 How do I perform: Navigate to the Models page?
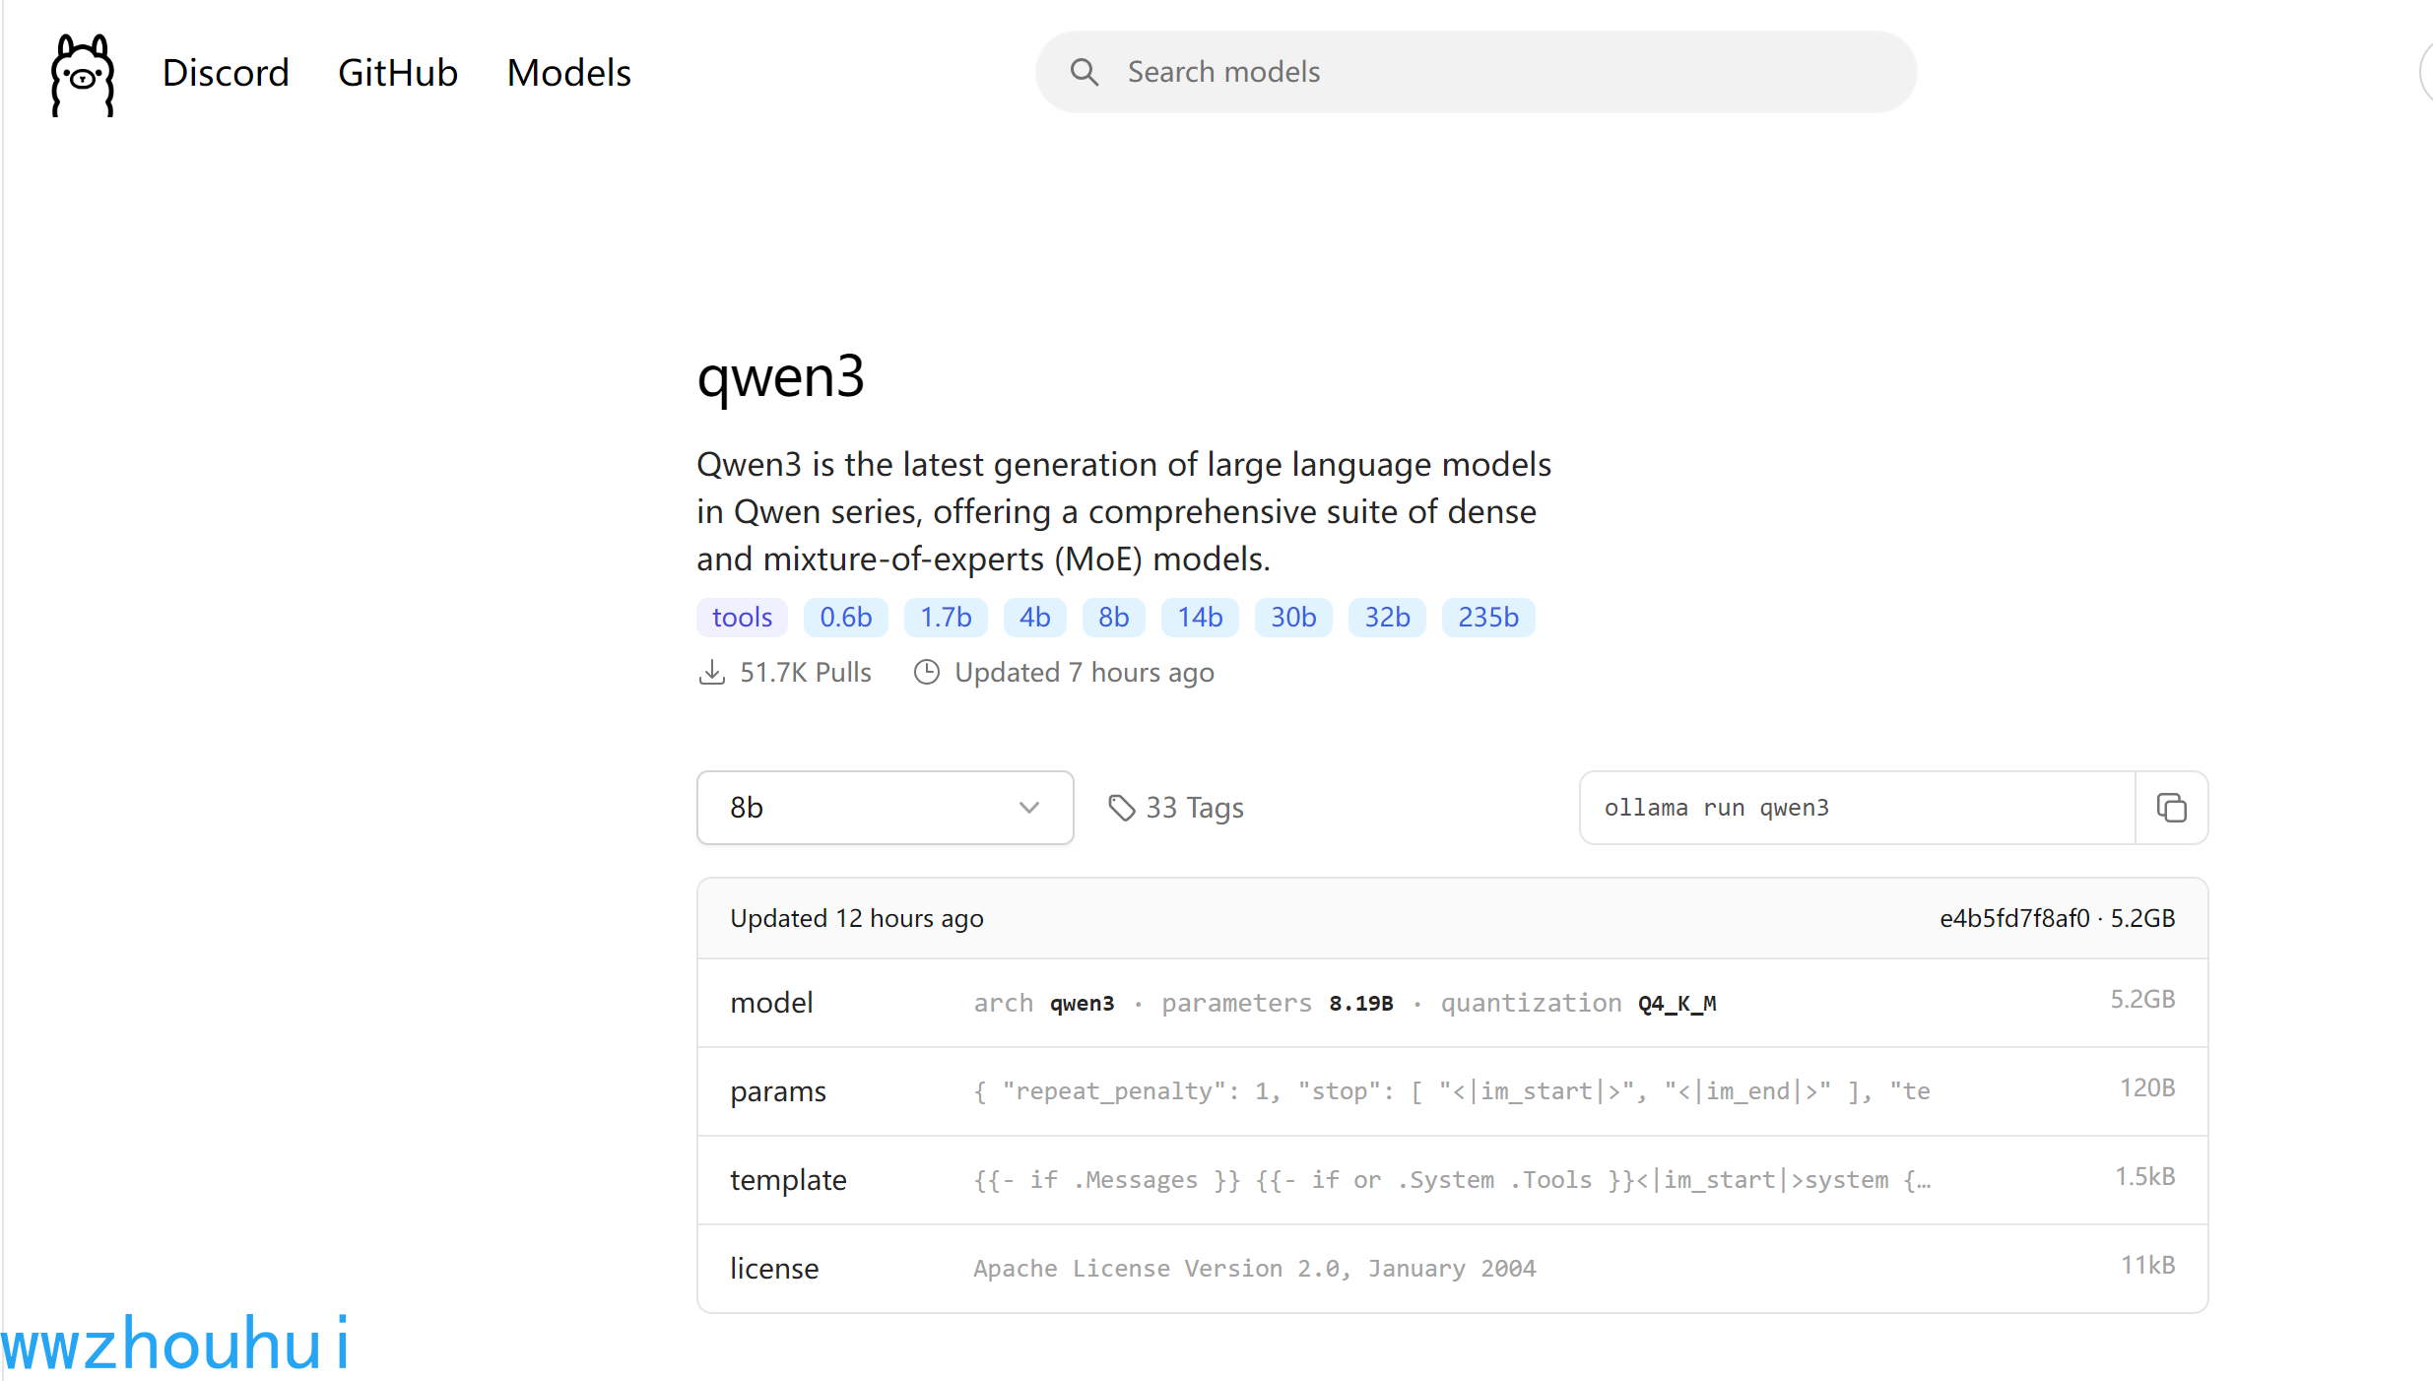pyautogui.click(x=568, y=72)
